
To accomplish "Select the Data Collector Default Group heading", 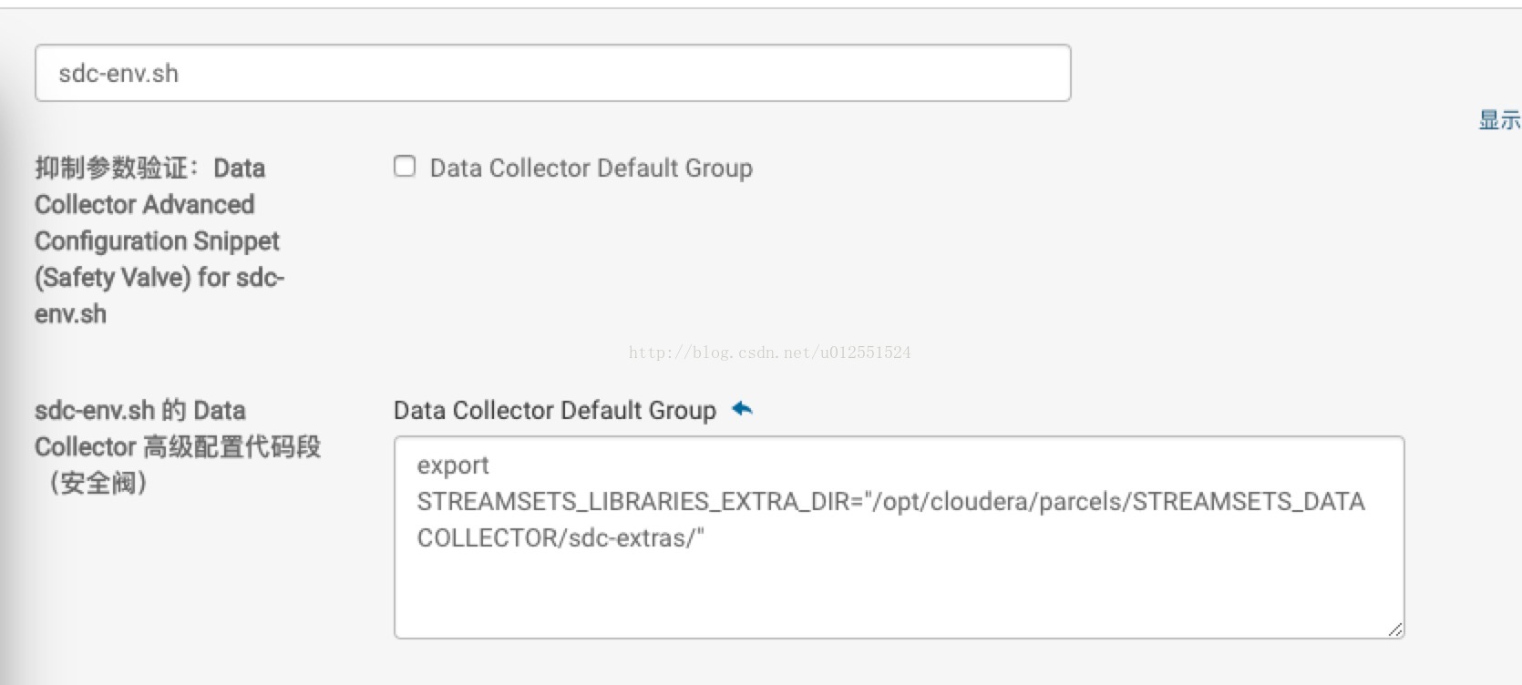I will 554,411.
